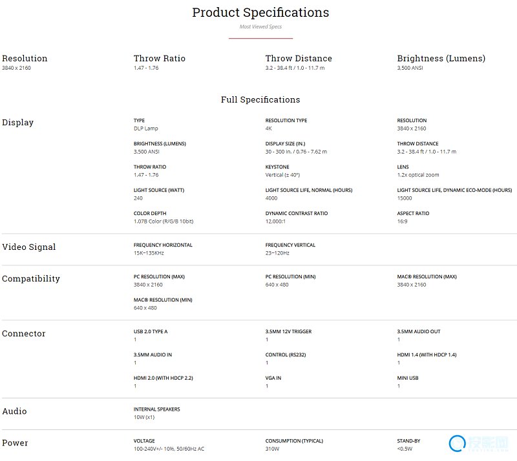Click the blue circle watermark logo
517x461 pixels.
click(457, 443)
